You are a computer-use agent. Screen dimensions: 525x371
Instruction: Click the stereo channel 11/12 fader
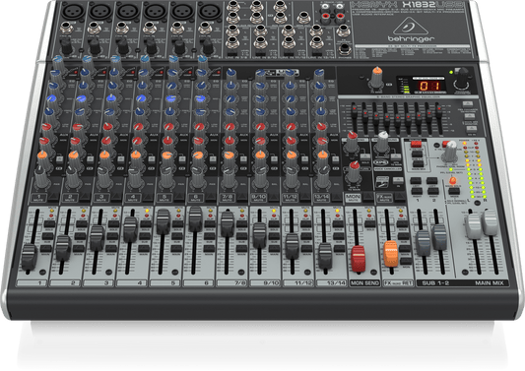[x=292, y=246]
